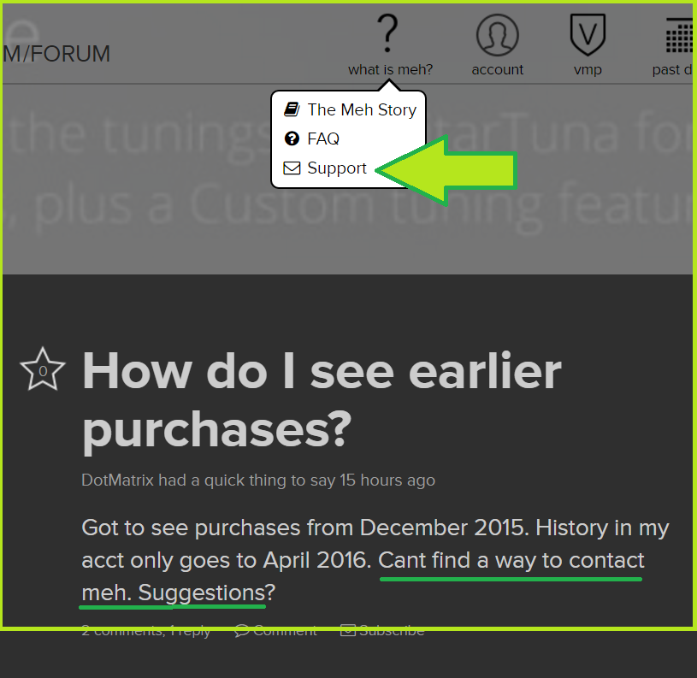Toggle Subscribe for this thread

click(382, 631)
